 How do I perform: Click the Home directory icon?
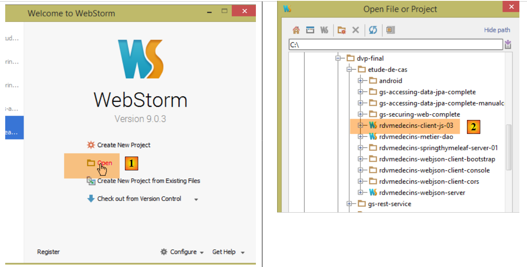pyautogui.click(x=296, y=30)
